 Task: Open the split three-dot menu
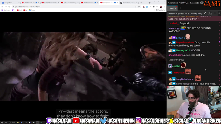pos(215,13)
